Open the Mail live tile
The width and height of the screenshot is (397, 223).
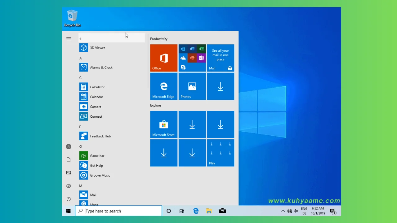[x=221, y=58]
